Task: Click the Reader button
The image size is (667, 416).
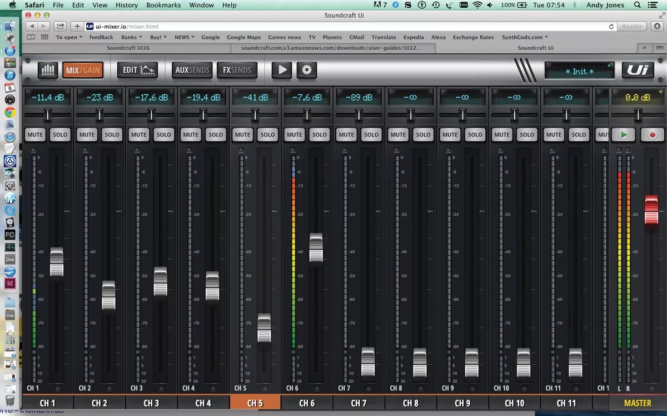Action: point(632,26)
